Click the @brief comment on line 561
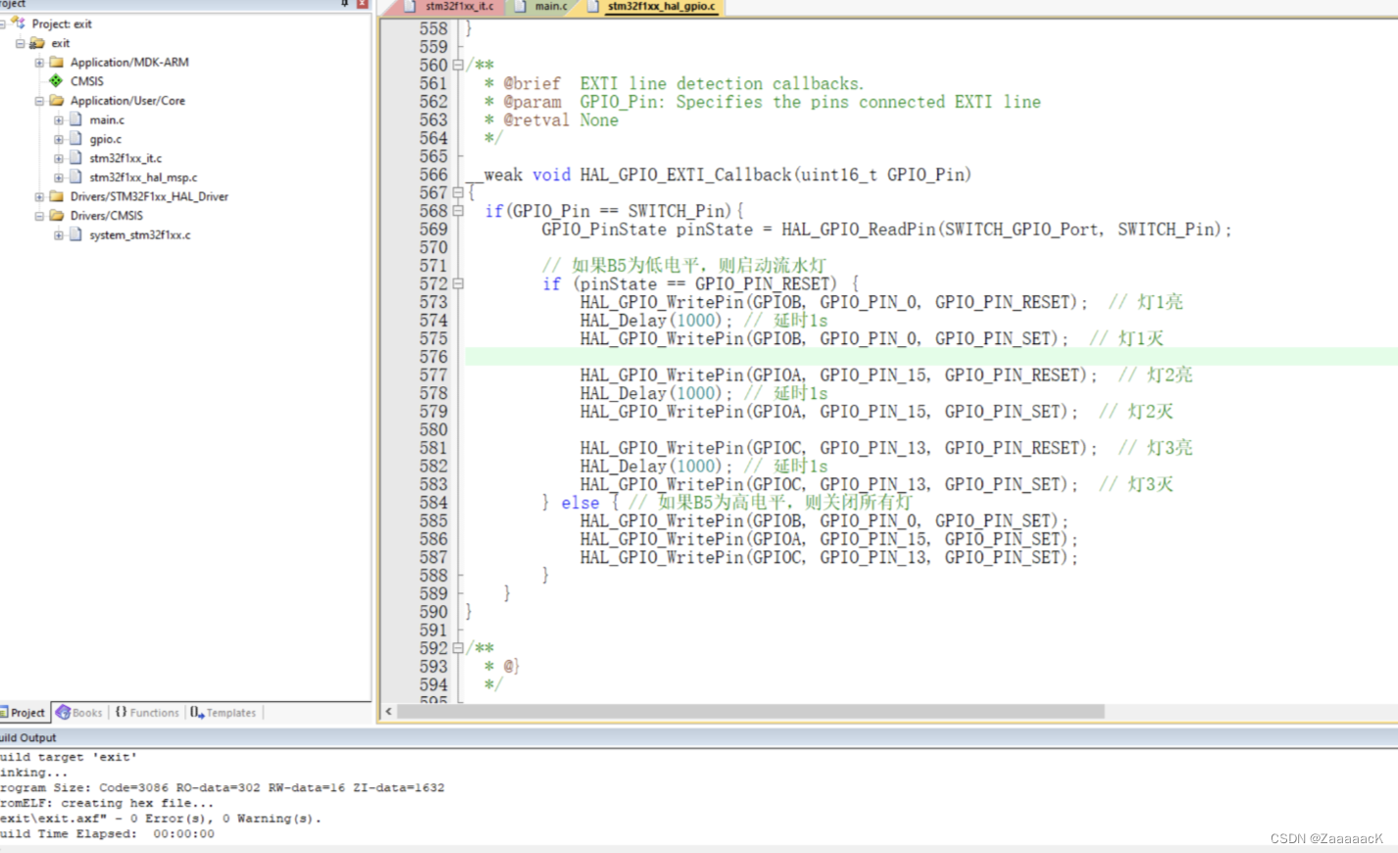1398x853 pixels. tap(532, 83)
